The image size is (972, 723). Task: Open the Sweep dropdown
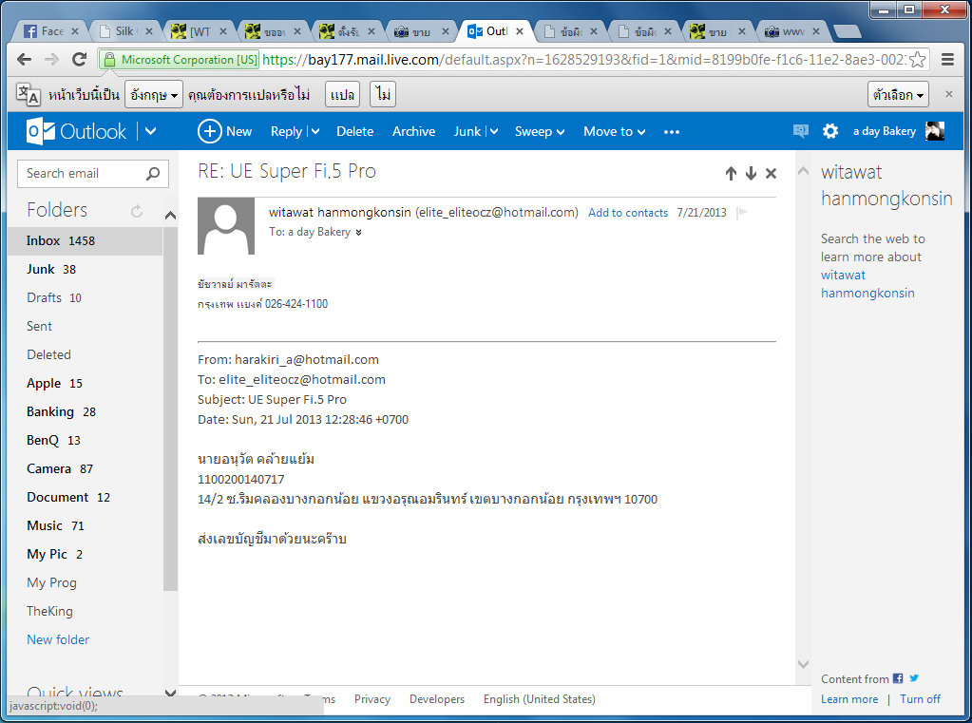click(x=540, y=131)
